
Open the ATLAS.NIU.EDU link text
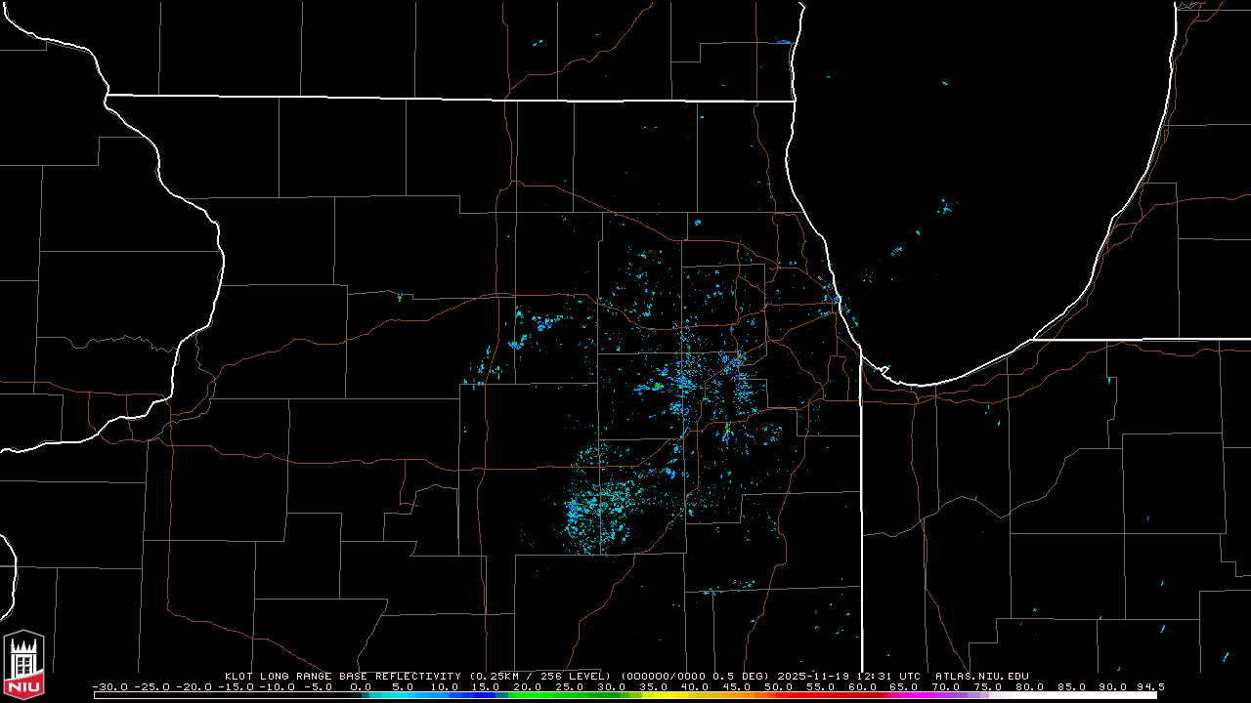[x=981, y=676]
